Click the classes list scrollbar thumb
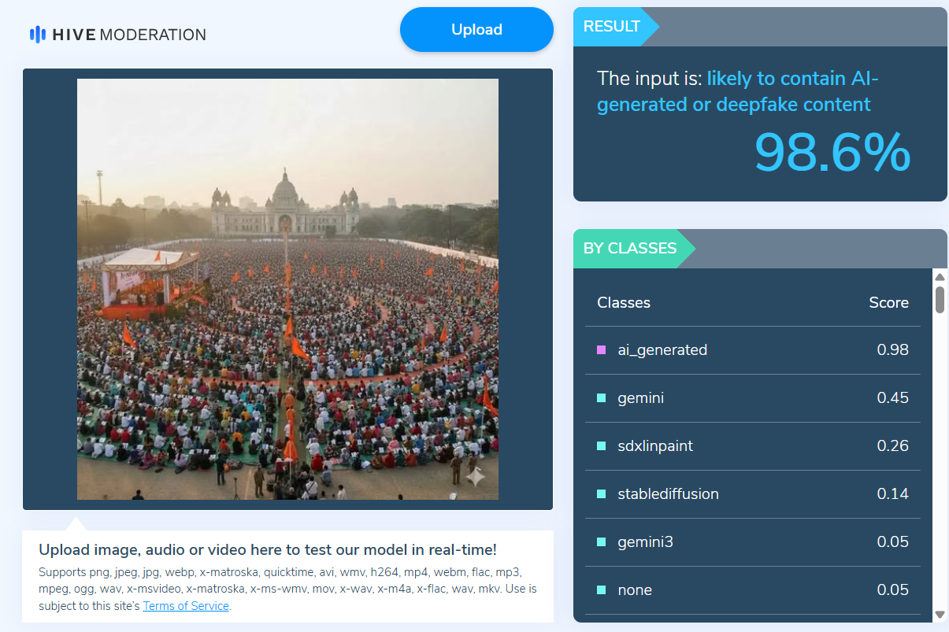This screenshot has width=949, height=632. pos(940,299)
